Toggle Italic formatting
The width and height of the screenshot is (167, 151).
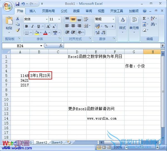point(33,26)
